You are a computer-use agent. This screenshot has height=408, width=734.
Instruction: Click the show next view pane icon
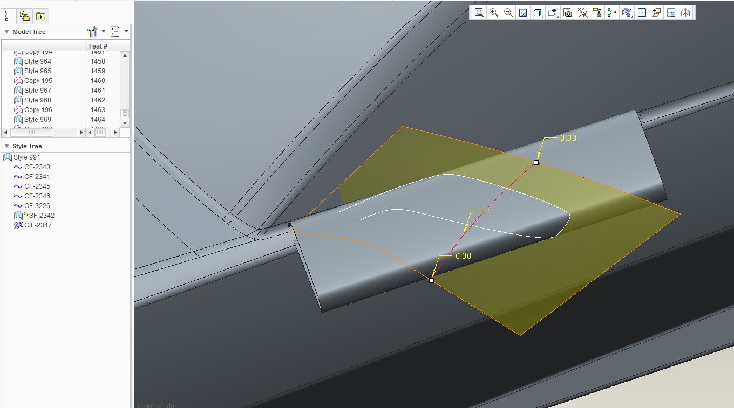(671, 13)
